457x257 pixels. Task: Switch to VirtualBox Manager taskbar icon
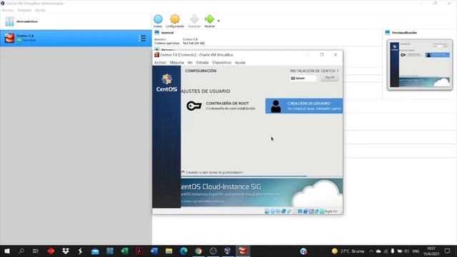pos(228,251)
